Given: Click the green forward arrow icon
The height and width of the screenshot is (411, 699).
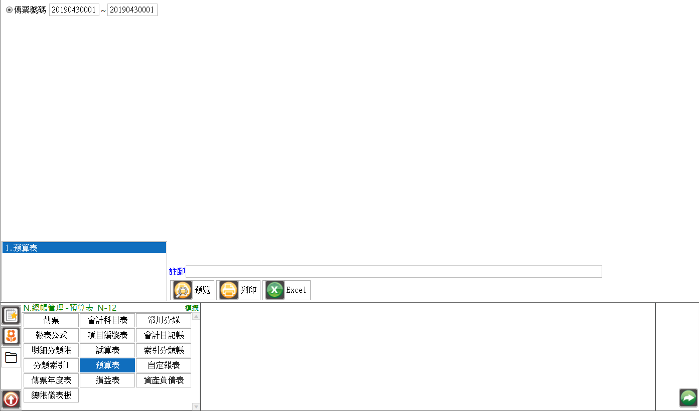Looking at the screenshot, I should pos(688,398).
